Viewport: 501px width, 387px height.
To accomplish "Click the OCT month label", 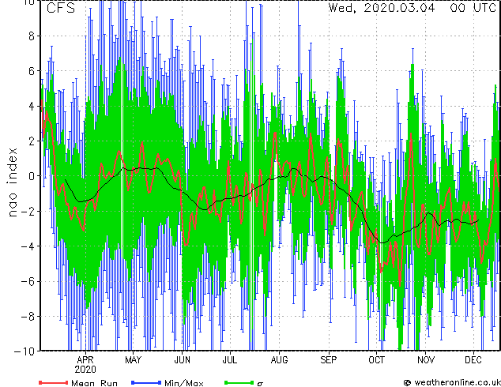I will [376, 360].
